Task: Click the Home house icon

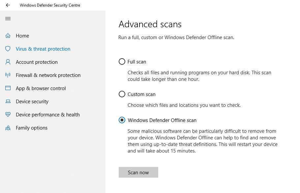Action: [x=8, y=36]
